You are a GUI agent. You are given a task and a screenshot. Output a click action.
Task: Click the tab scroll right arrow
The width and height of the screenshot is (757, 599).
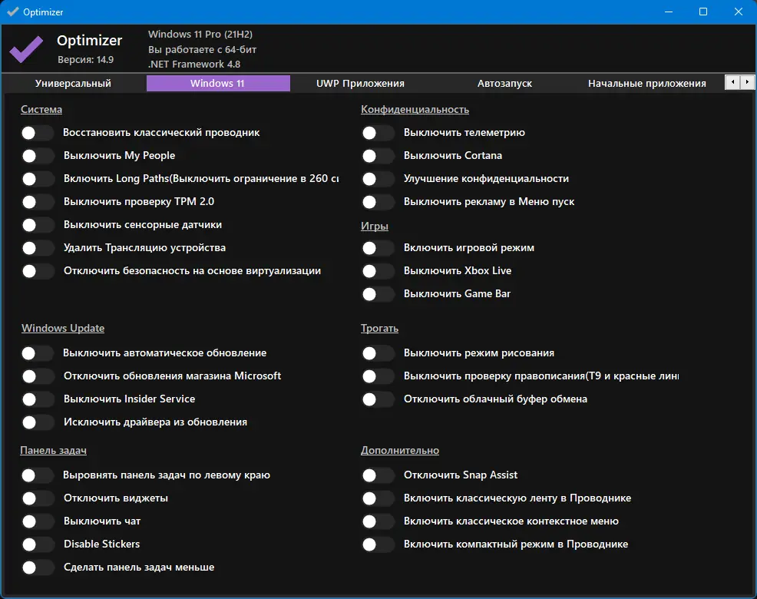coord(747,82)
